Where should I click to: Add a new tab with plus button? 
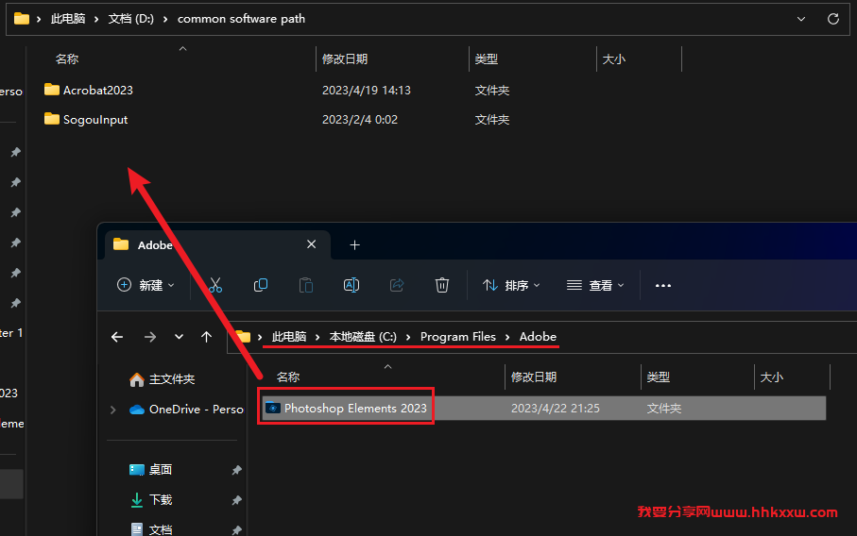(354, 245)
